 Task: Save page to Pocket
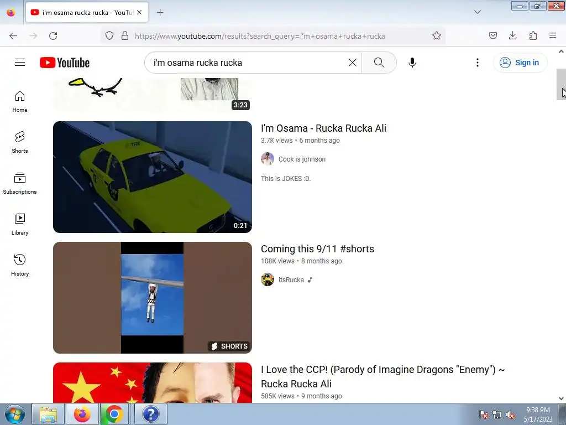click(492, 36)
